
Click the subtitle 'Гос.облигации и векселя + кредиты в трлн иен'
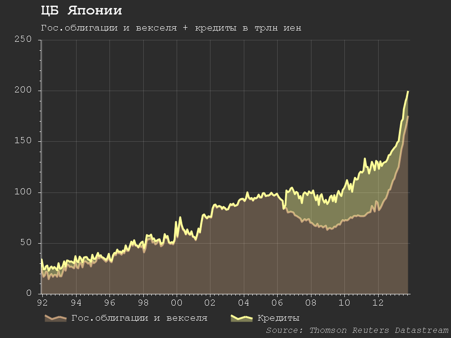(x=171, y=28)
